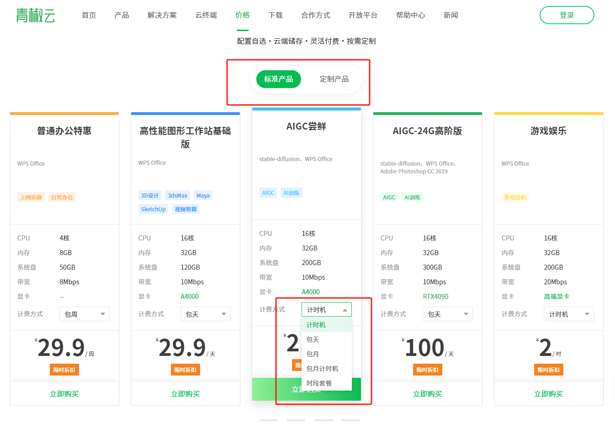Click 立即购买 under 普通办公特惠

coord(64,394)
